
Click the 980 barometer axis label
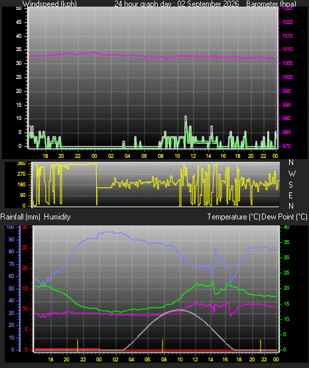click(286, 132)
